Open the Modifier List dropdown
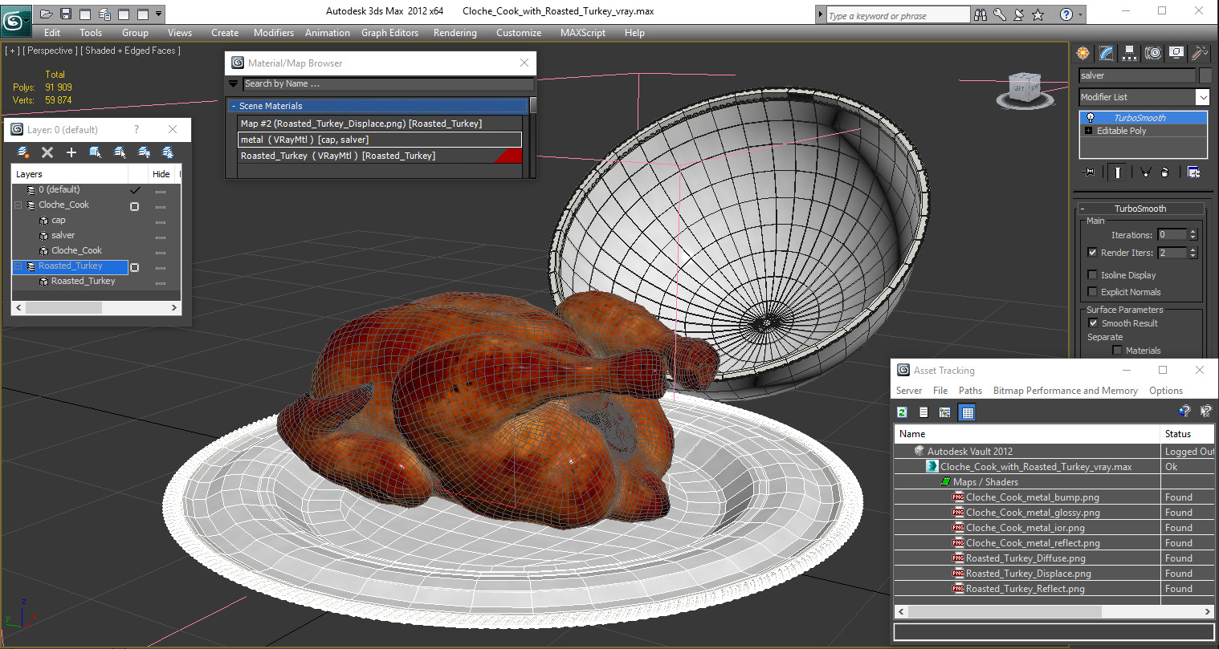1219x649 pixels. 1202,97
